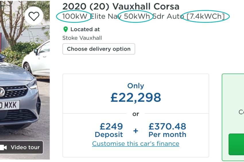Click the plus sign between deposit and monthly
The width and height of the screenshot is (244, 162).
(x=135, y=131)
